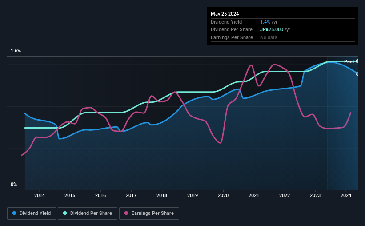Select the 2024 year axis label
The height and width of the screenshot is (226, 365).
tap(346, 195)
